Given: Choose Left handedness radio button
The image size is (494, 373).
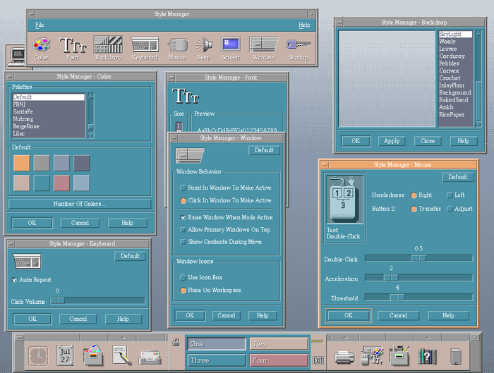Looking at the screenshot, I should click(x=450, y=195).
